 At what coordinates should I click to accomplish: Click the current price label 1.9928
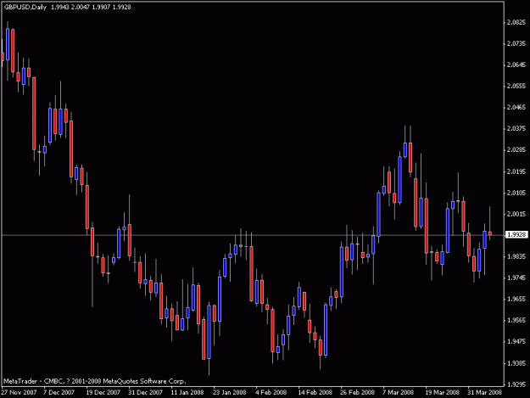(x=516, y=234)
